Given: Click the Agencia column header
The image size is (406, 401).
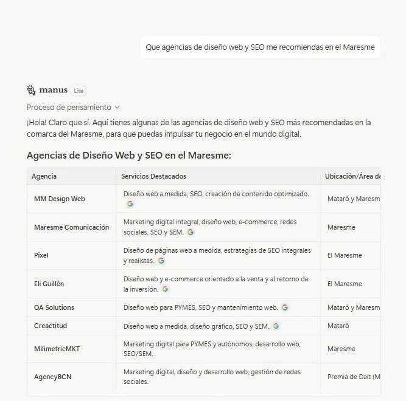Looking at the screenshot, I should [x=44, y=176].
